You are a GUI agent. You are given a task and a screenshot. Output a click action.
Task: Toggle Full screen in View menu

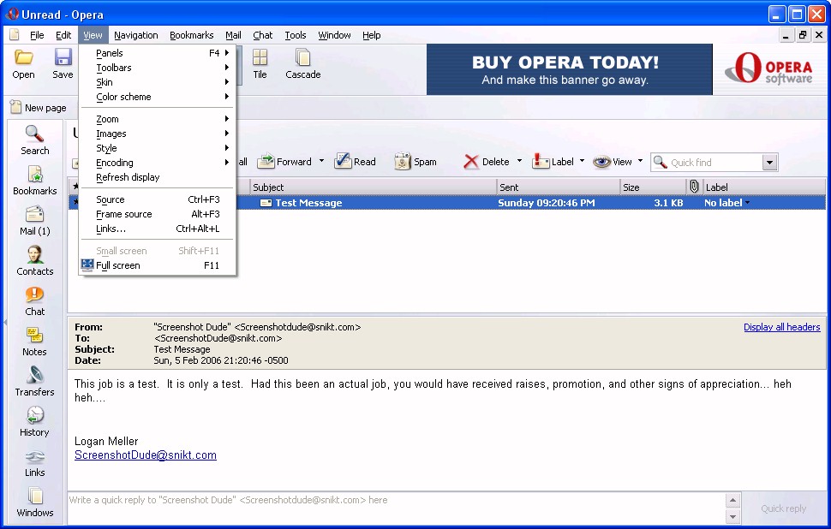coord(118,265)
